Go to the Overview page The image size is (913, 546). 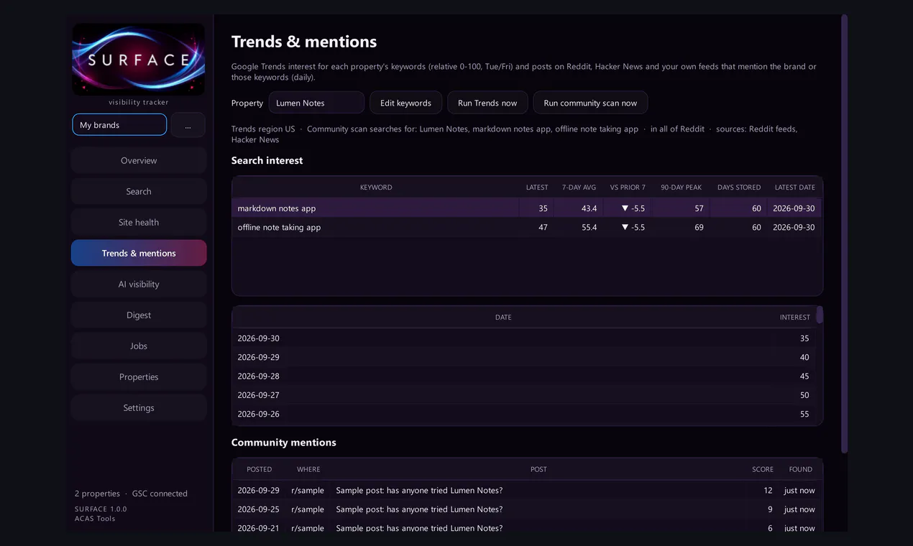tap(139, 160)
